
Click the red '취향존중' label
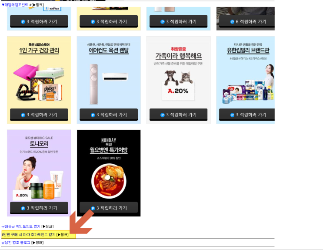pos(178,49)
